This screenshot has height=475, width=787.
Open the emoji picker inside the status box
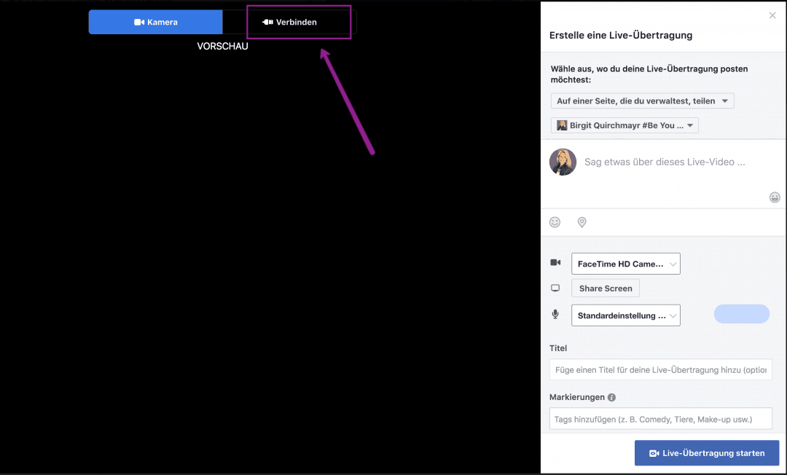(775, 197)
